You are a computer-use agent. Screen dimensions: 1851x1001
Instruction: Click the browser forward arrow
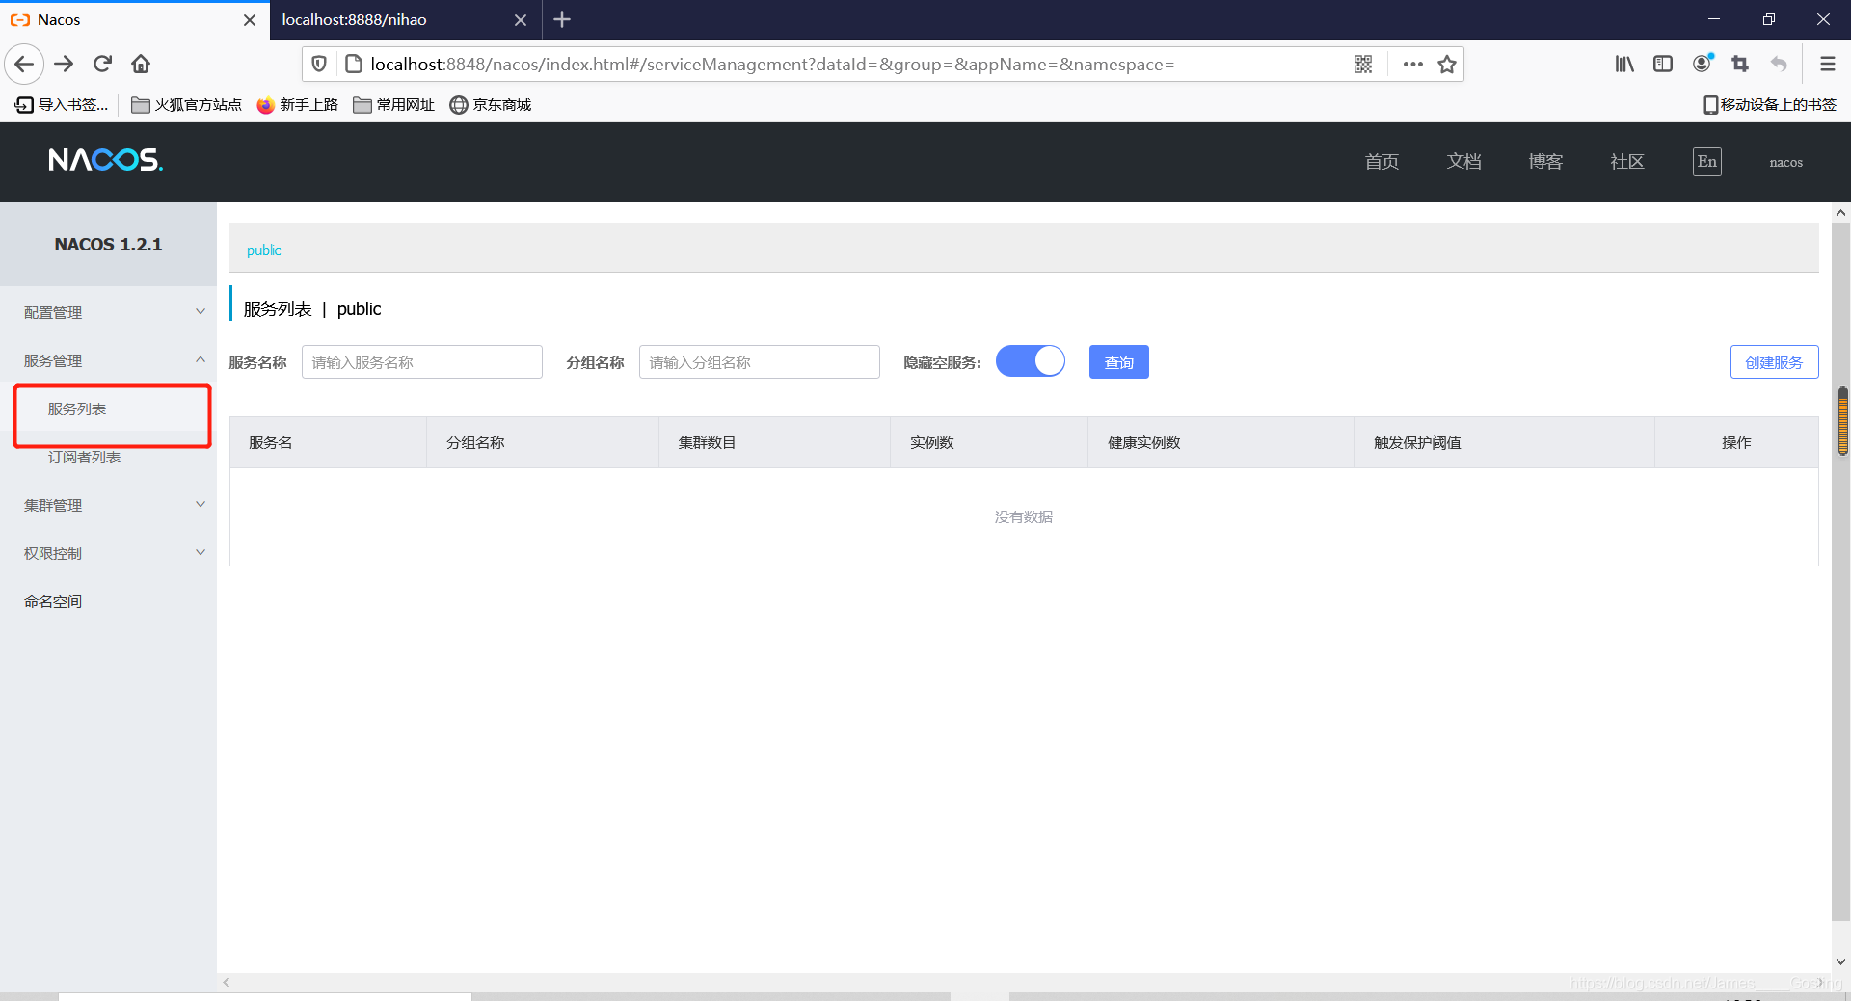[x=64, y=64]
